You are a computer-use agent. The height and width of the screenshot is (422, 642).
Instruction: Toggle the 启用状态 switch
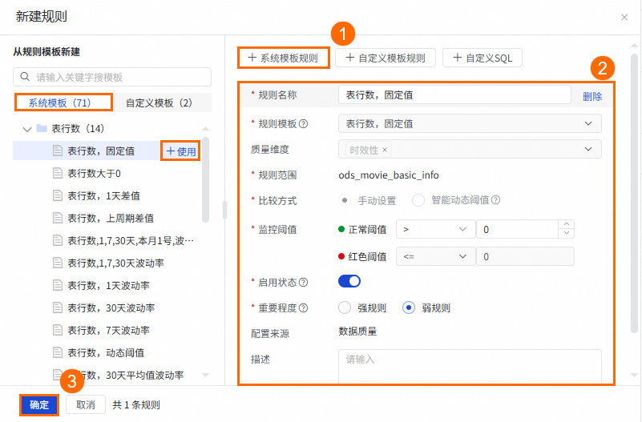[349, 281]
